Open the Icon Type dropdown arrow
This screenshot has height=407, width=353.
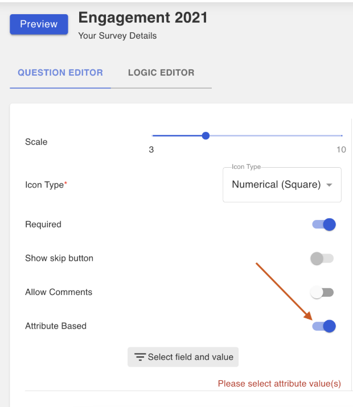329,185
